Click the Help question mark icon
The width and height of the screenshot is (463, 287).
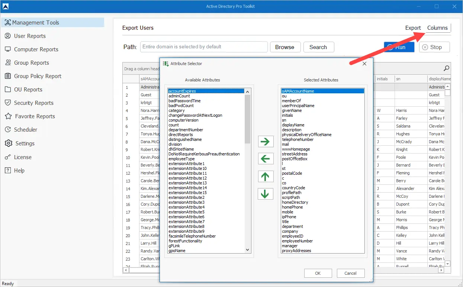coord(7,171)
